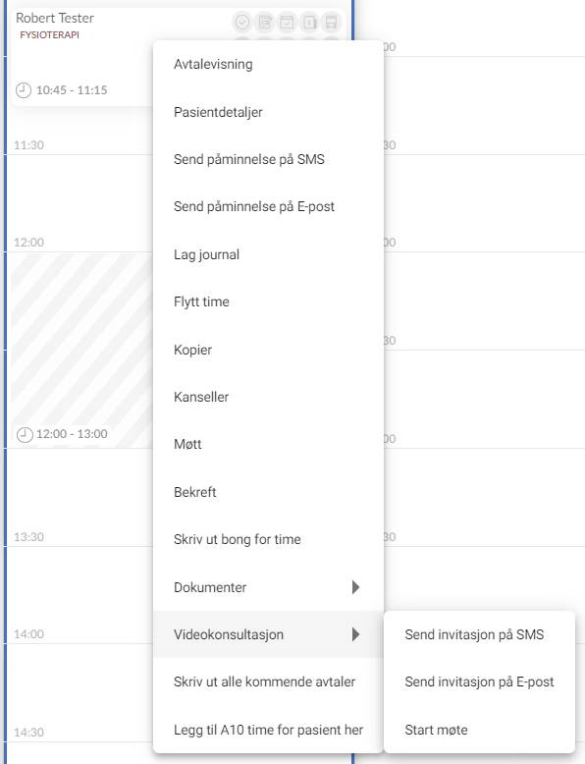This screenshot has height=764, width=585.
Task: Click the checkmark circle icon on Robert Tester's appointment
Action: coord(242,22)
